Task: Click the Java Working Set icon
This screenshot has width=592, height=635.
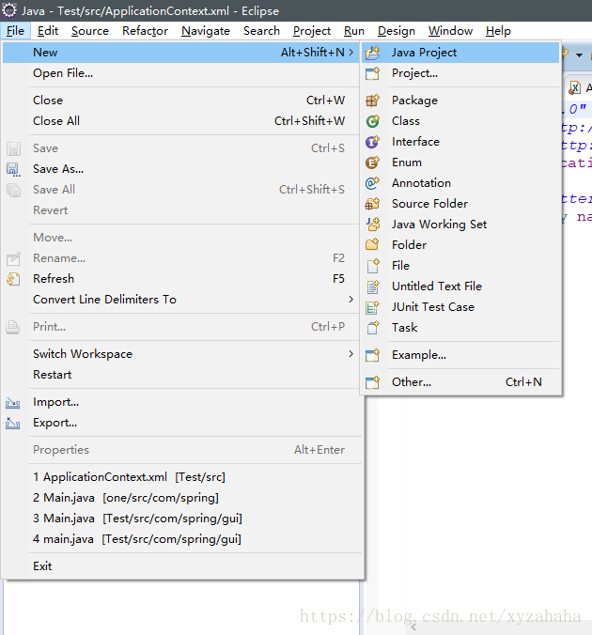Action: tap(372, 225)
